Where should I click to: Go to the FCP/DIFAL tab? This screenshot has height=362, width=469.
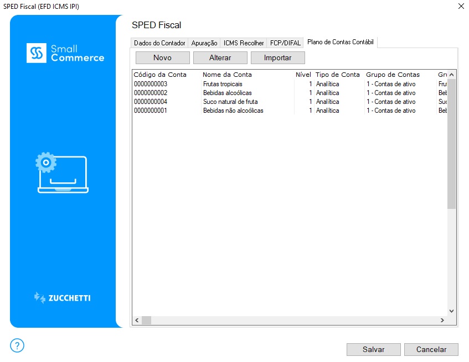click(x=285, y=43)
